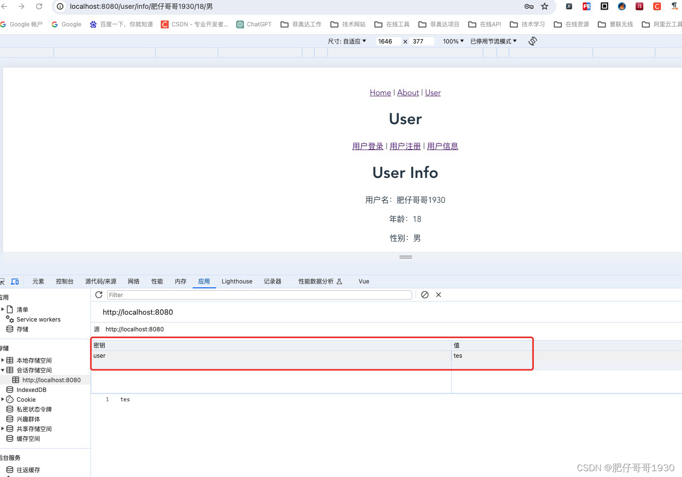Click the About navigation link
This screenshot has height=477, width=682.
[408, 92]
